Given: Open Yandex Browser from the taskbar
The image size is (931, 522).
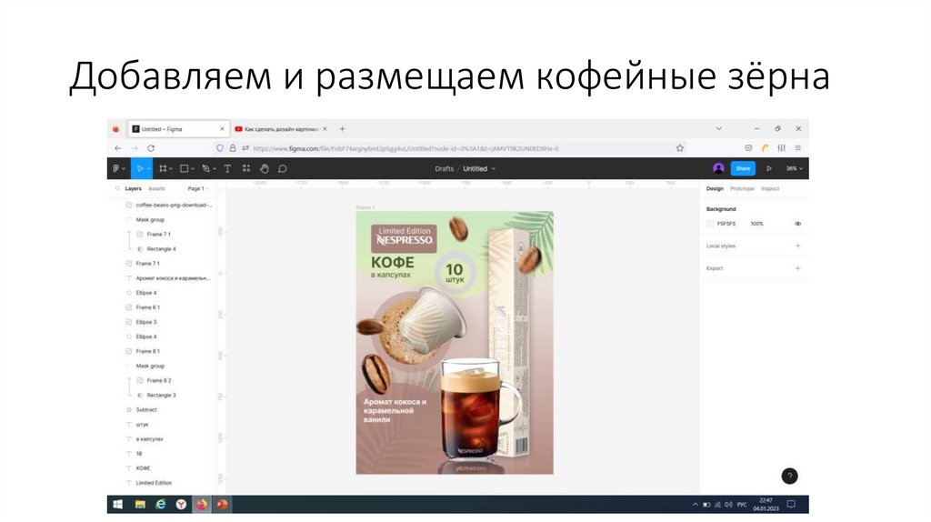Looking at the screenshot, I should 181,504.
